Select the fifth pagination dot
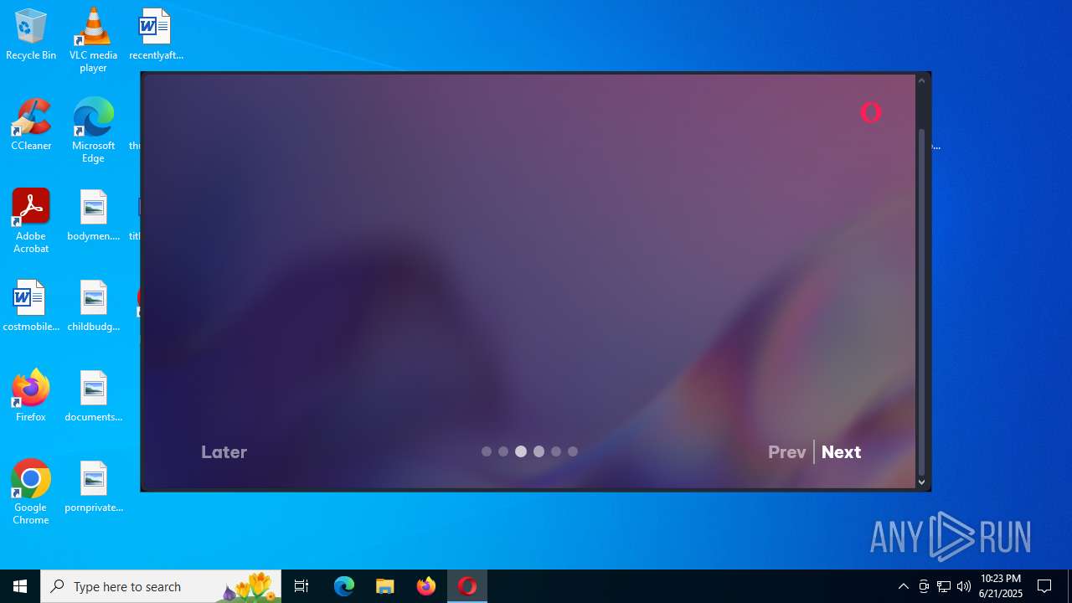Image resolution: width=1072 pixels, height=603 pixels. (x=556, y=451)
